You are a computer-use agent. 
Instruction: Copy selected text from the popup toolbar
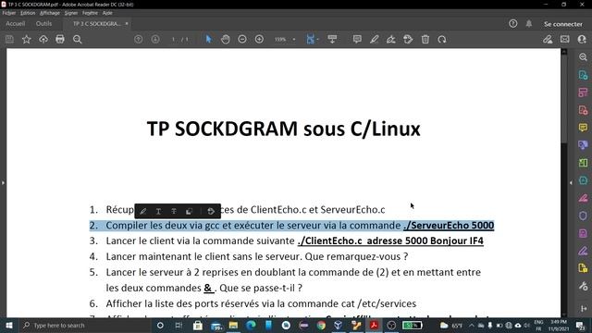pyautogui.click(x=189, y=212)
